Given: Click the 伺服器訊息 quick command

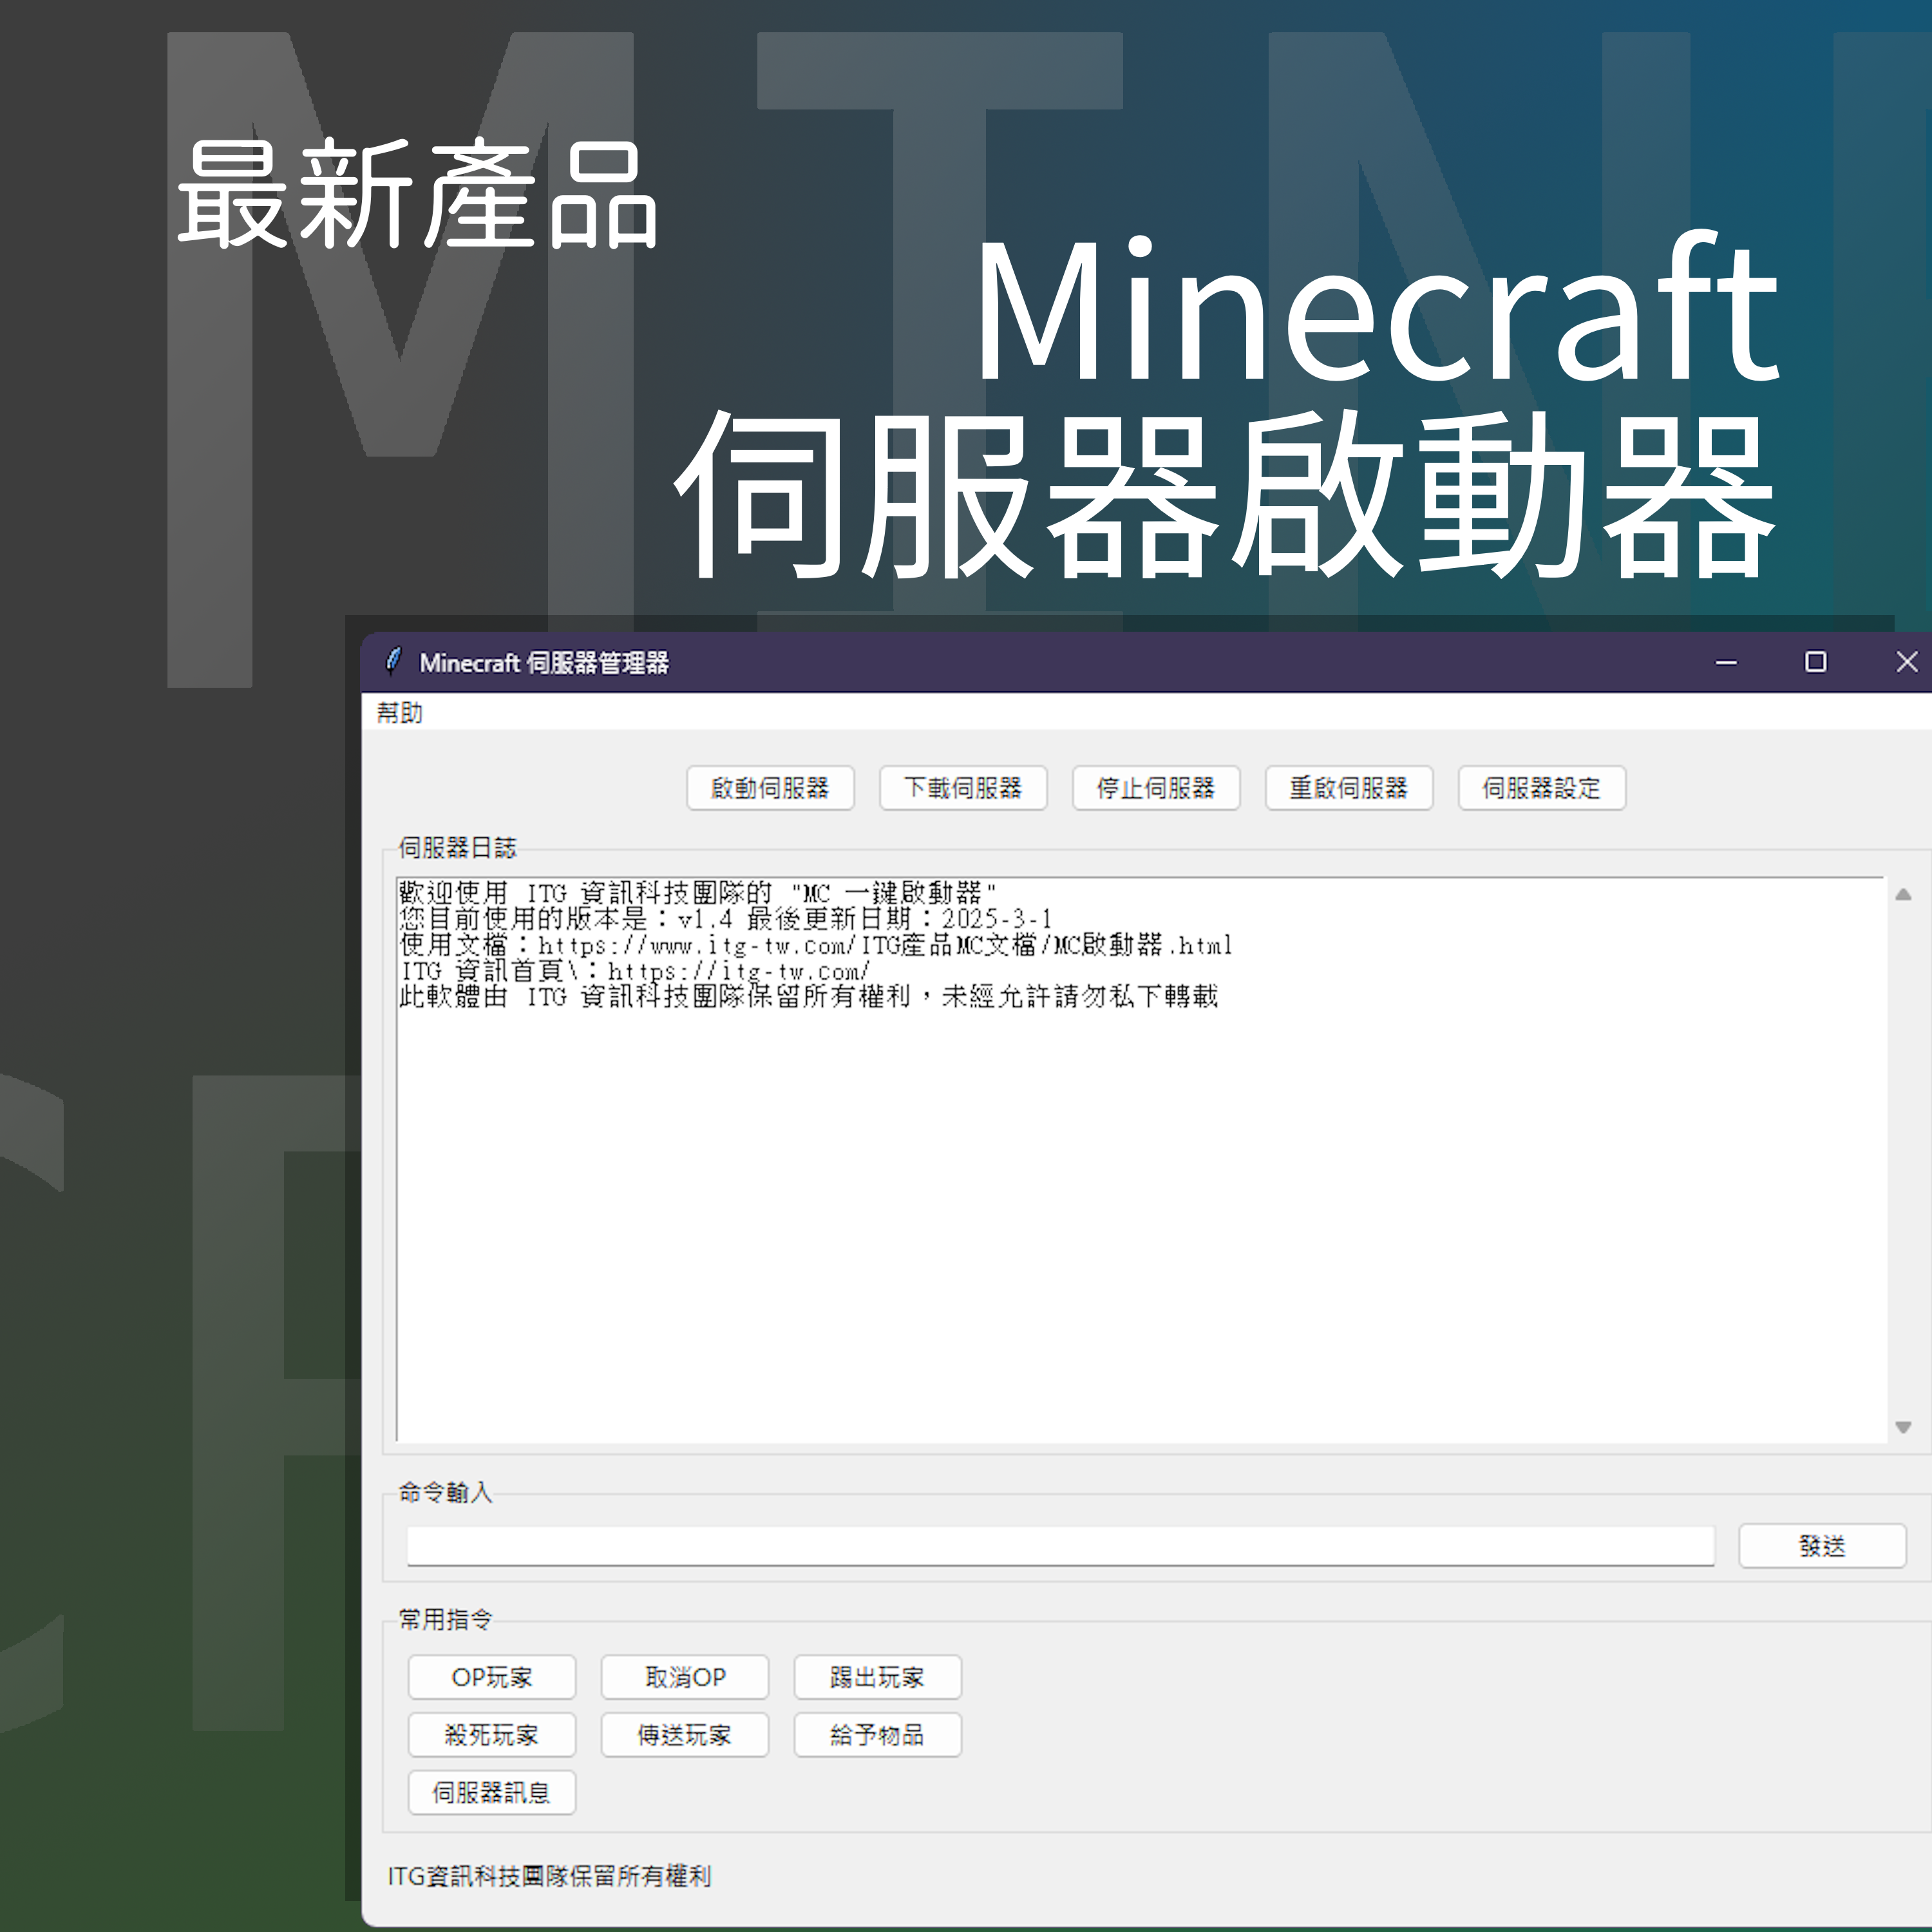Looking at the screenshot, I should (x=492, y=1793).
